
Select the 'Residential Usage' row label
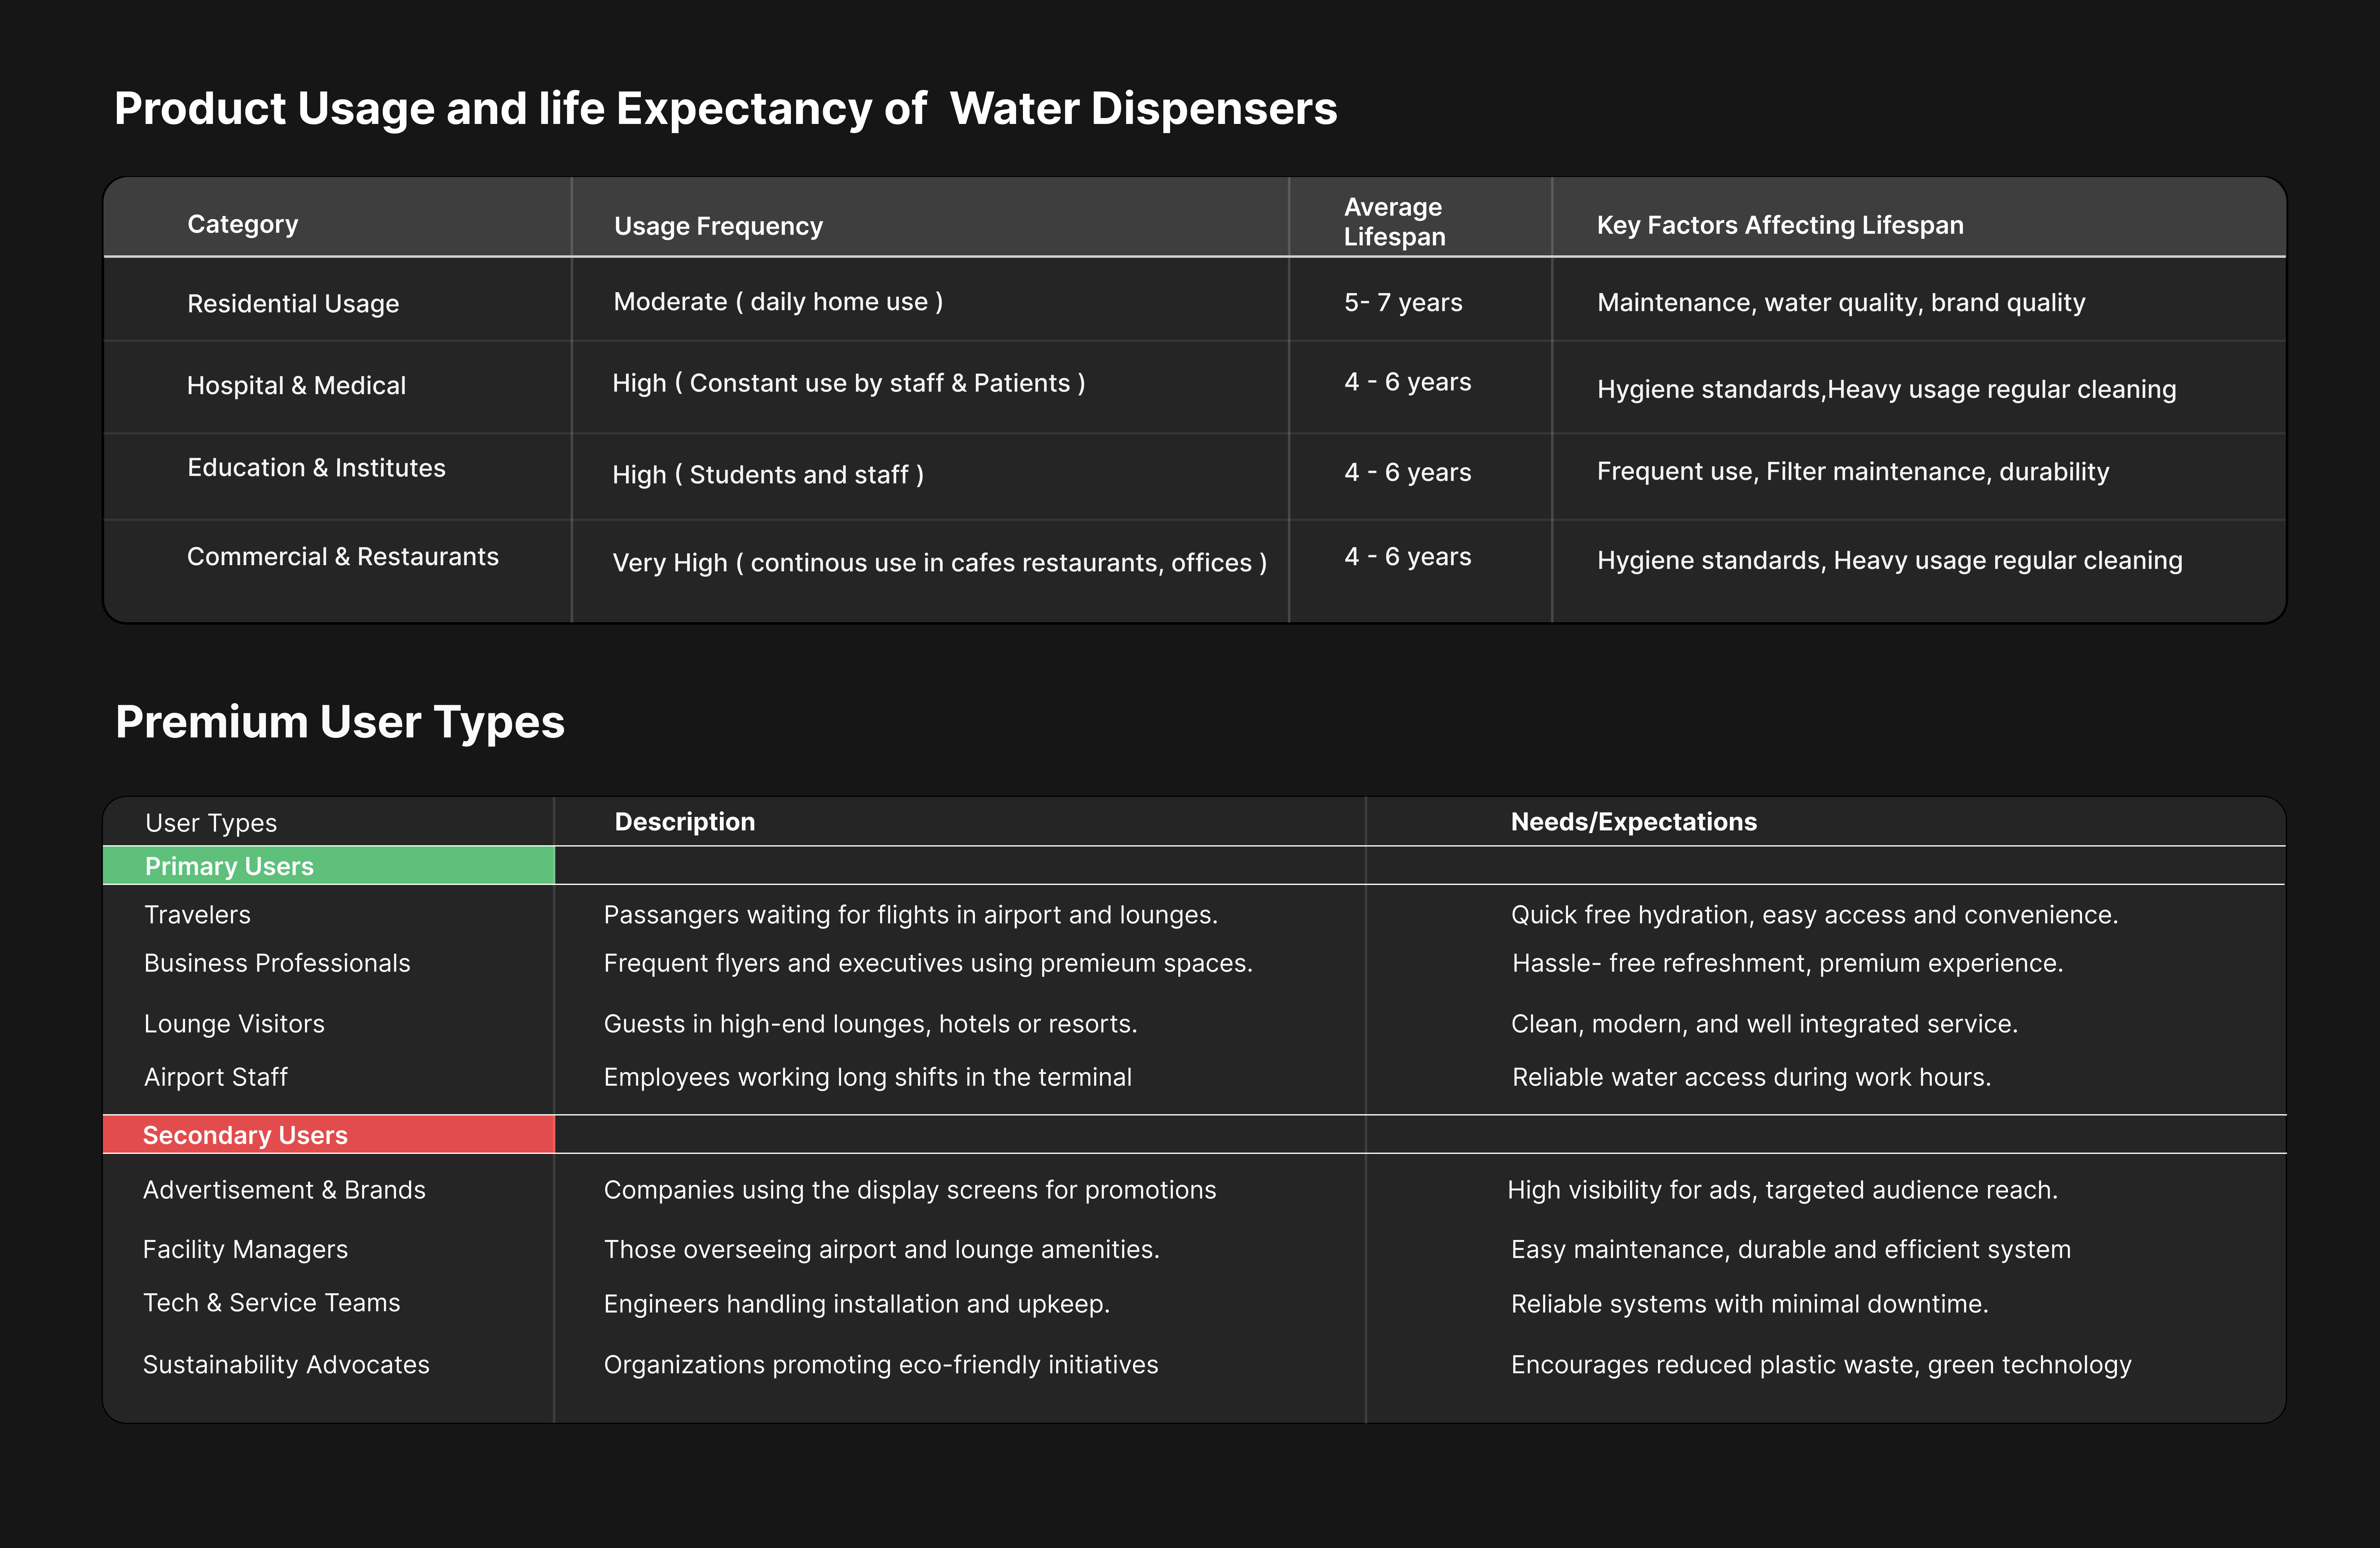(x=293, y=303)
